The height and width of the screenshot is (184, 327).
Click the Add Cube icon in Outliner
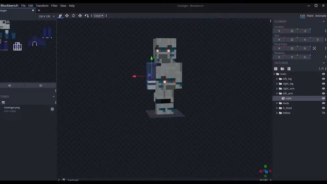[276, 68]
